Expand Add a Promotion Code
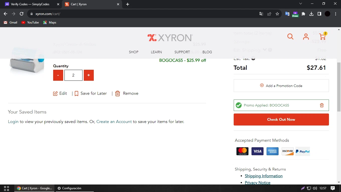This screenshot has width=341, height=192. (x=281, y=86)
